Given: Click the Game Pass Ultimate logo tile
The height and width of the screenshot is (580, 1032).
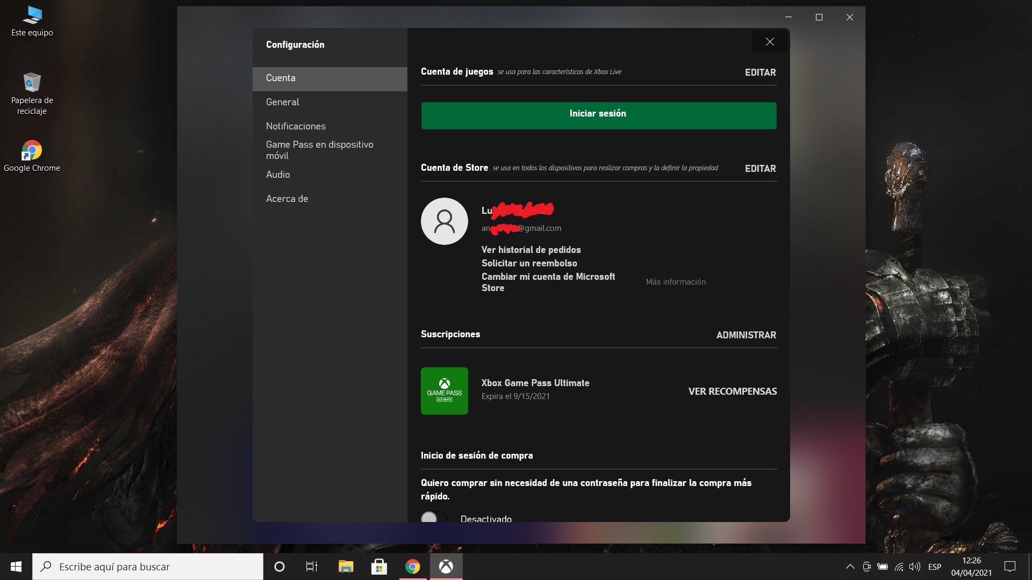Looking at the screenshot, I should pos(445,391).
